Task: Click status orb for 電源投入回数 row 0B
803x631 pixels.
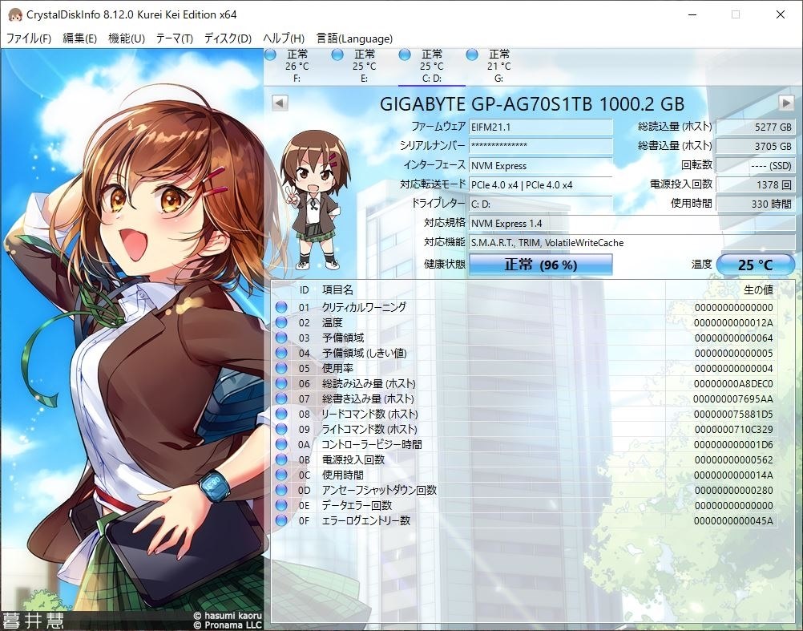Action: [x=281, y=459]
